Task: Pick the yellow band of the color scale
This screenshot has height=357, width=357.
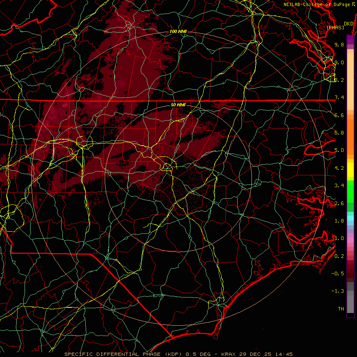Action: [350, 170]
